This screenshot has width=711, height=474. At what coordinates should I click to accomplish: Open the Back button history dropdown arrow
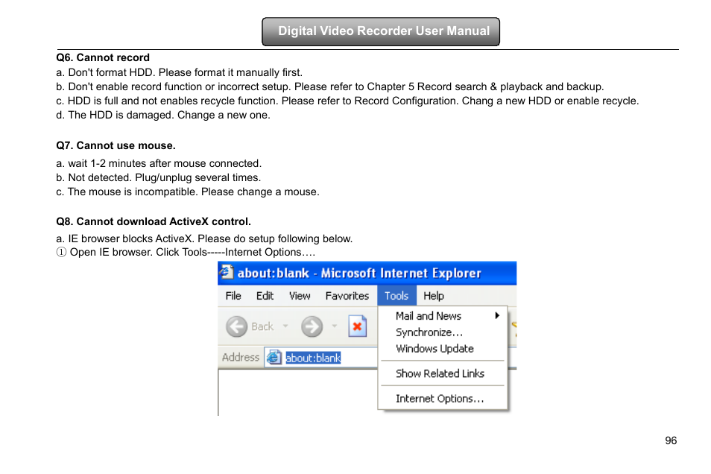(285, 326)
